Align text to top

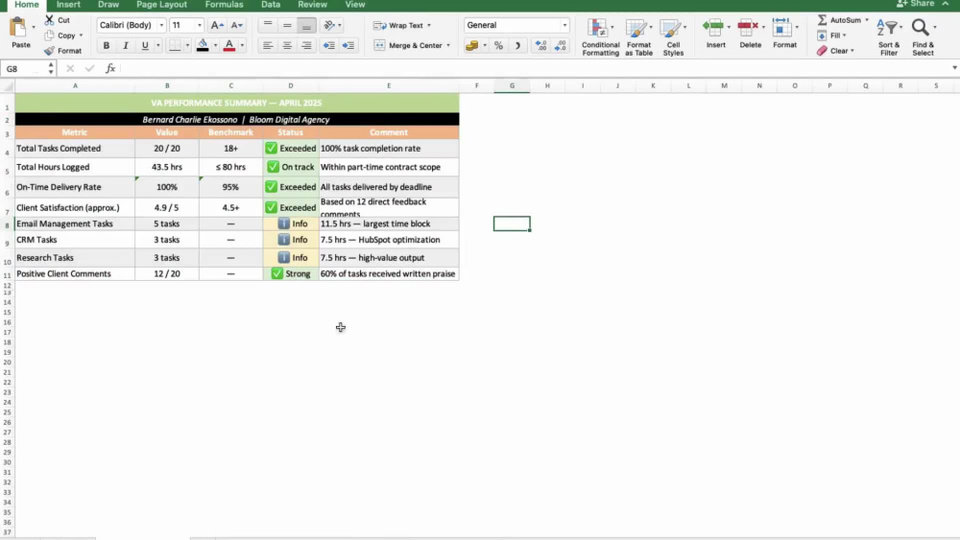tap(268, 25)
